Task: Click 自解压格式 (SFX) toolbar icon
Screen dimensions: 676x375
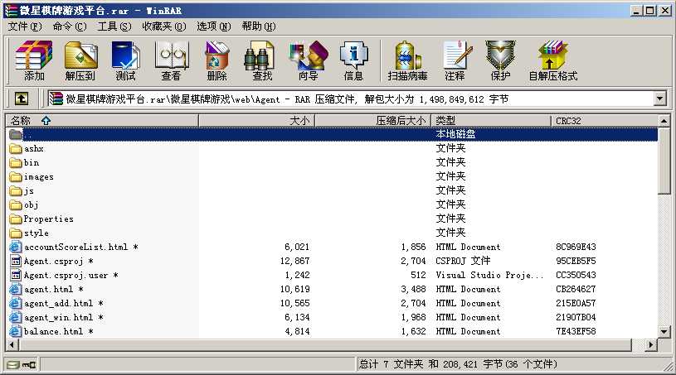Action: point(553,60)
